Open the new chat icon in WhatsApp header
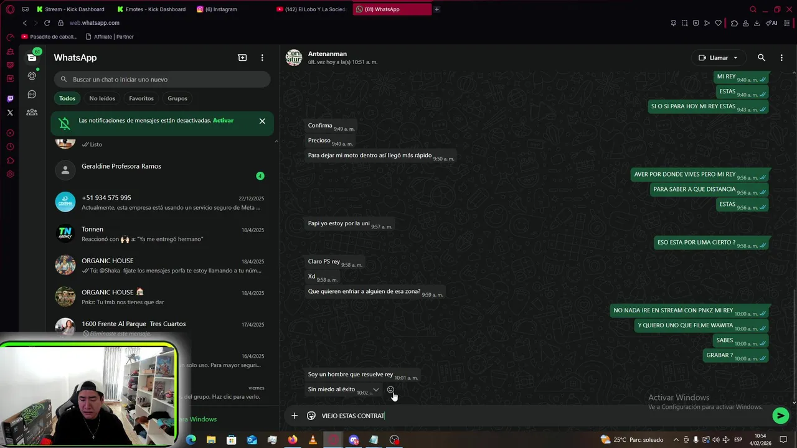This screenshot has height=448, width=797. point(242,57)
